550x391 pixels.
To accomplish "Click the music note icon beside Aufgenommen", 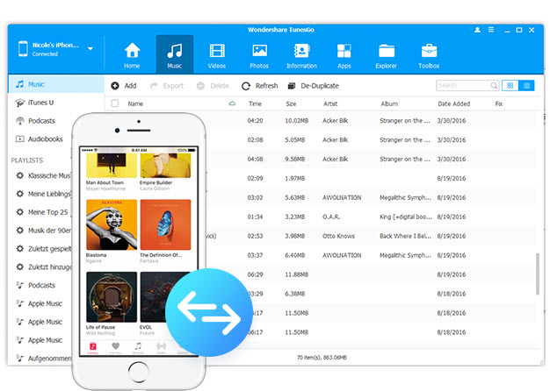I will pyautogui.click(x=20, y=358).
